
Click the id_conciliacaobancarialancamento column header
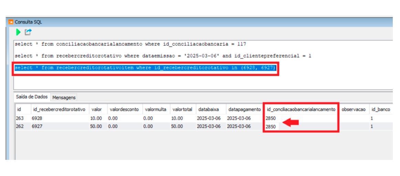[301, 109]
